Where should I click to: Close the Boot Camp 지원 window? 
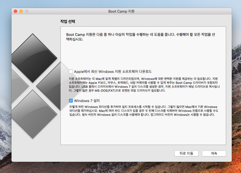point(15,11)
